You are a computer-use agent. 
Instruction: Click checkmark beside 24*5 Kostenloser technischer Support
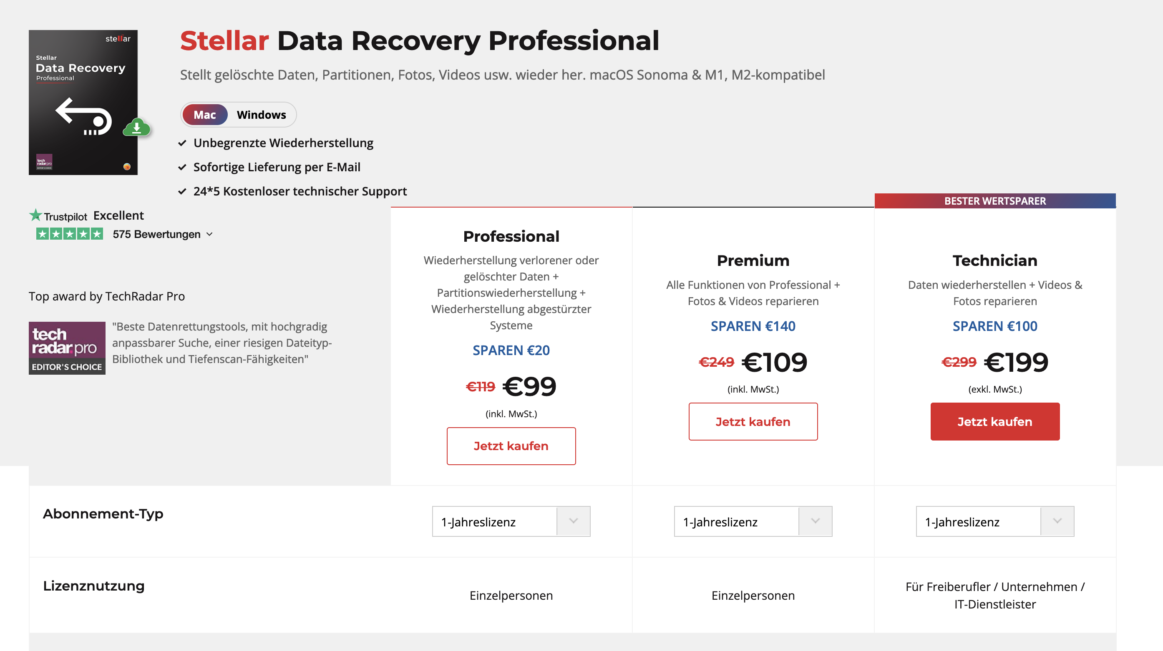pyautogui.click(x=182, y=191)
